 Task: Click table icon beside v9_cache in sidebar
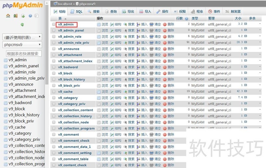pos(6,127)
